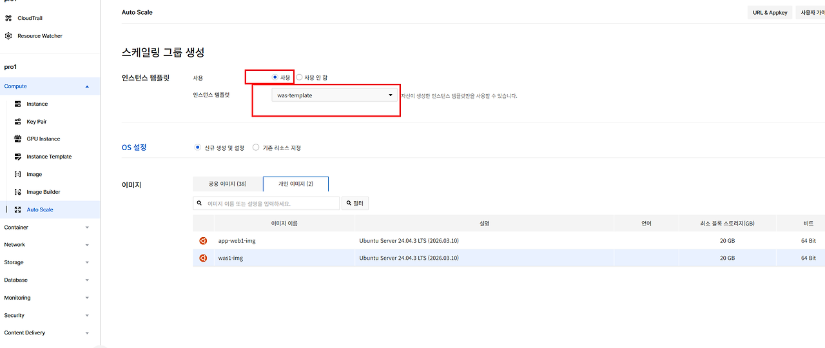Viewport: 825px width, 348px height.
Task: Expand the Monitoring section
Action: [x=87, y=298]
